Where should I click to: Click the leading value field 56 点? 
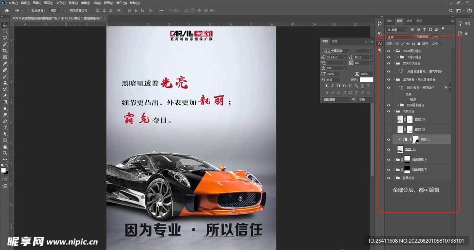click(362, 57)
